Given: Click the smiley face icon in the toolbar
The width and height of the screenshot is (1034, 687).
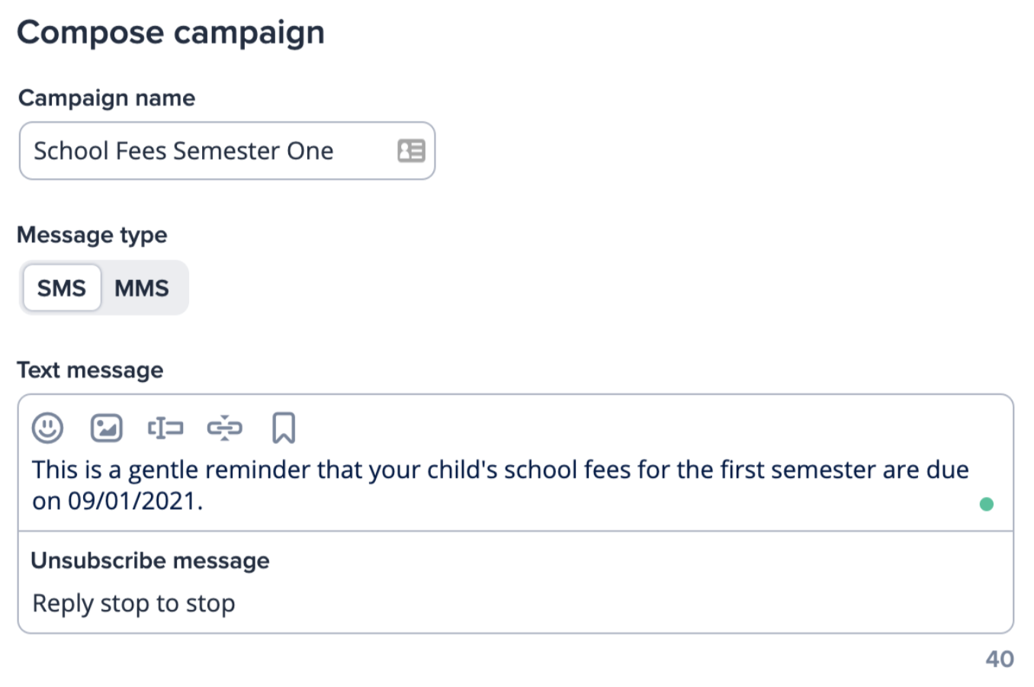Looking at the screenshot, I should (46, 428).
